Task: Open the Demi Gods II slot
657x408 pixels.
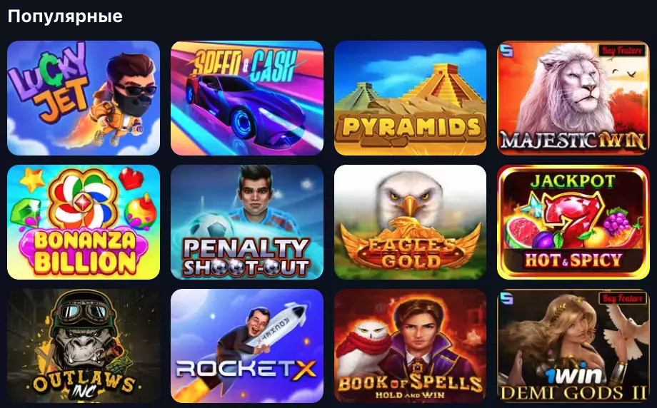Action: tap(573, 346)
